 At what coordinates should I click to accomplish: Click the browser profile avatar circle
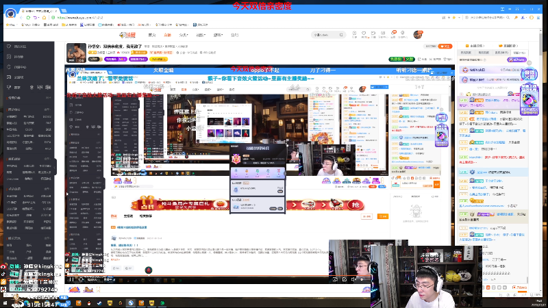pos(10,13)
